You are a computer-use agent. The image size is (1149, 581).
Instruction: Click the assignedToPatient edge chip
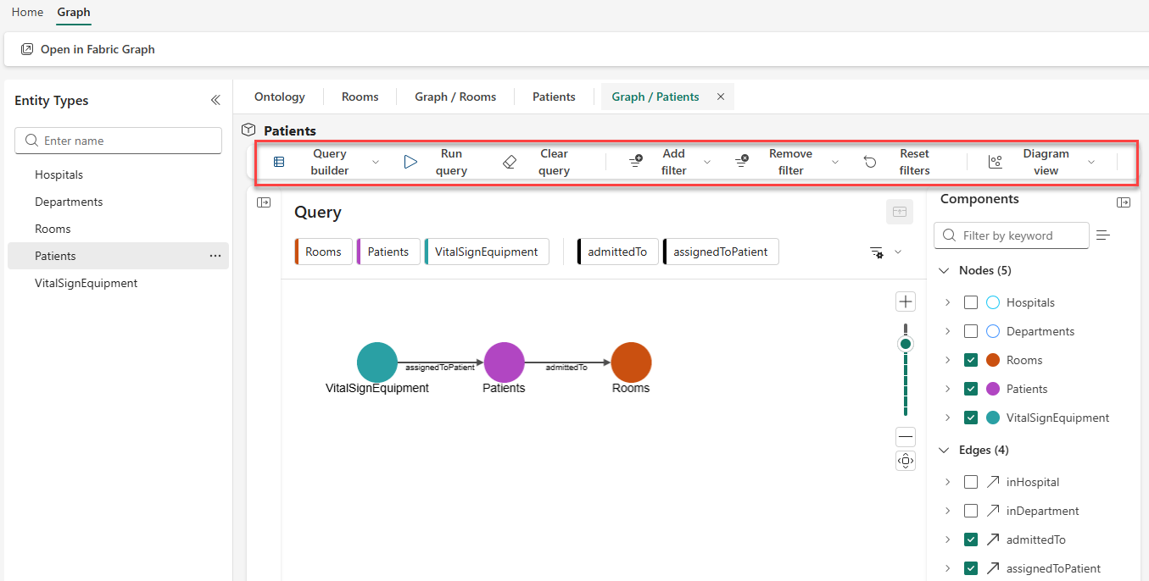click(x=721, y=252)
